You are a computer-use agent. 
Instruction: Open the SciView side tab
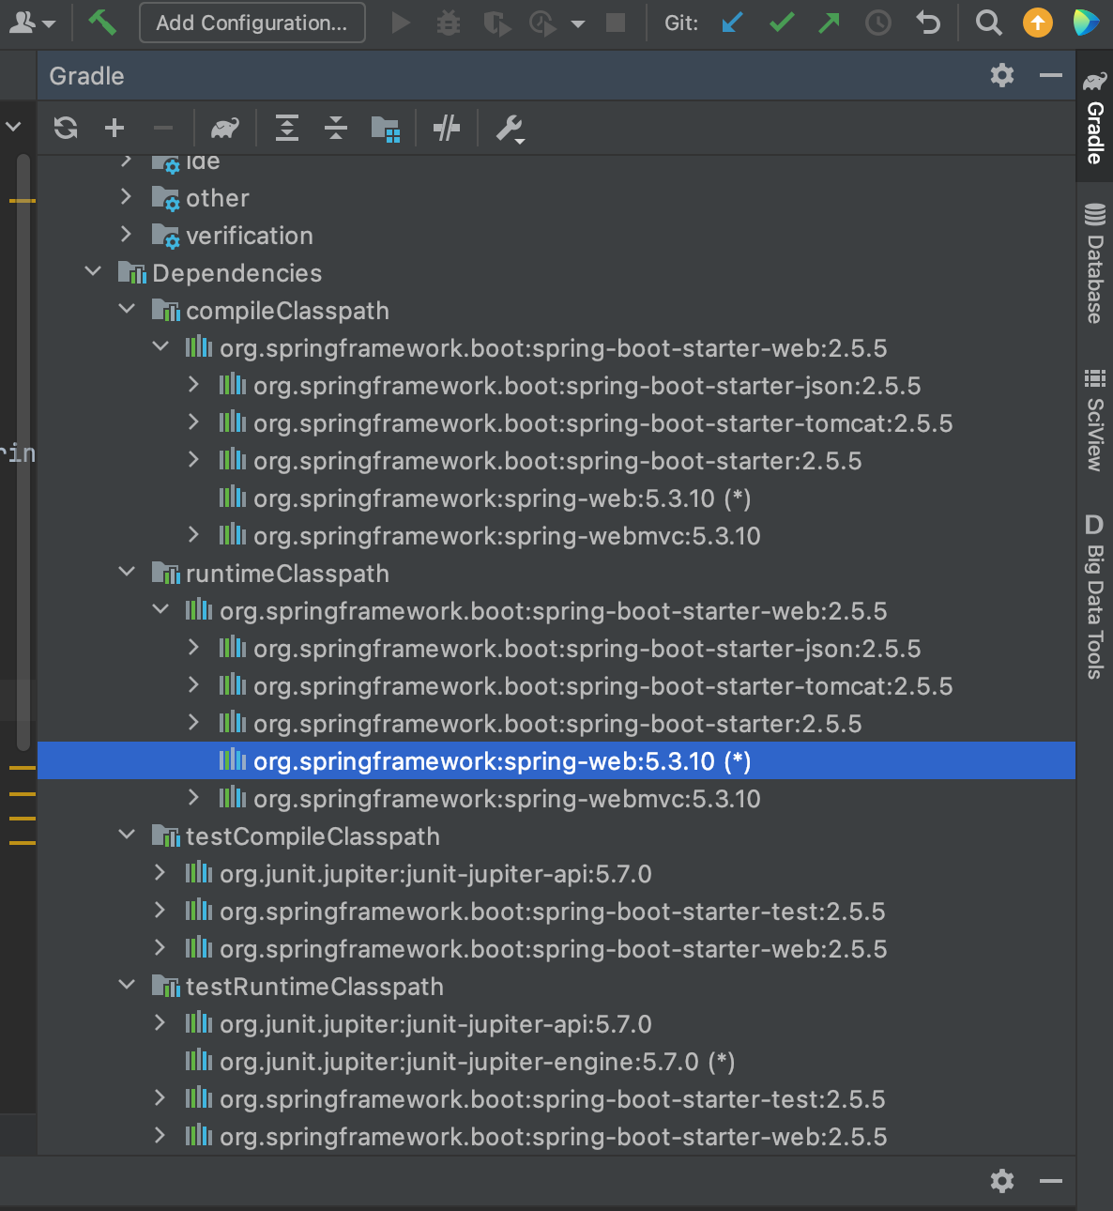[x=1094, y=421]
